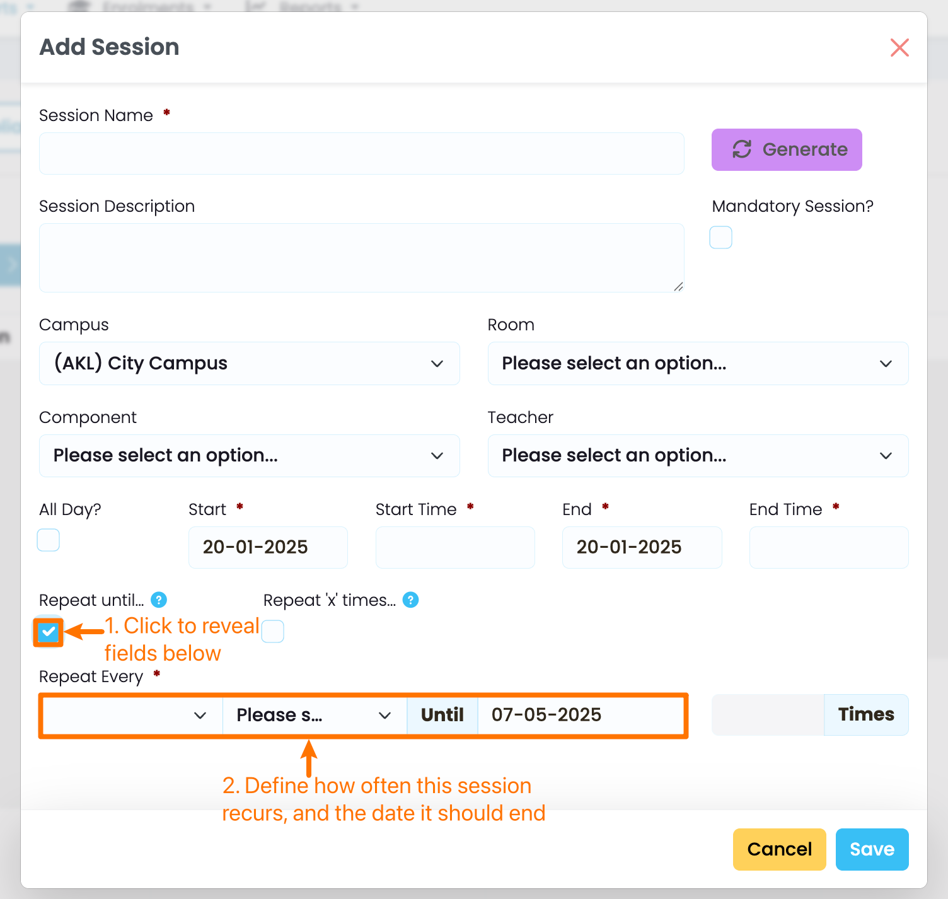
Task: Expand the Component dropdown
Action: (x=249, y=456)
